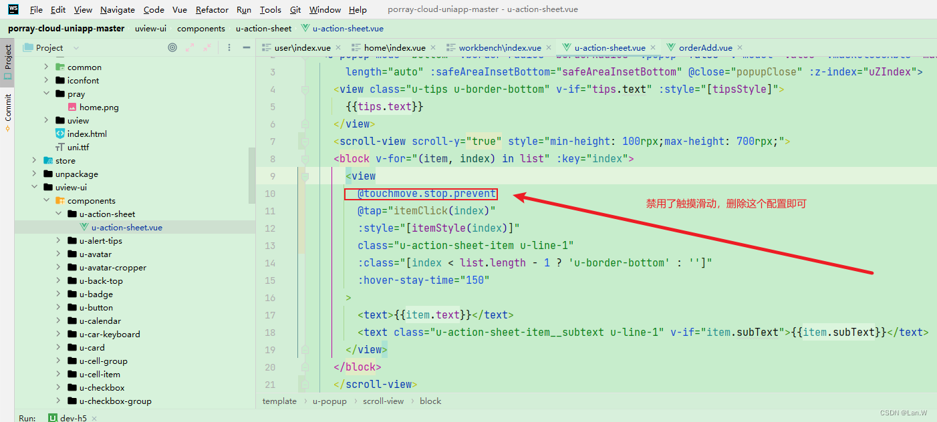Open the Project panel options kebab menu
This screenshot has width=937, height=422.
[229, 47]
